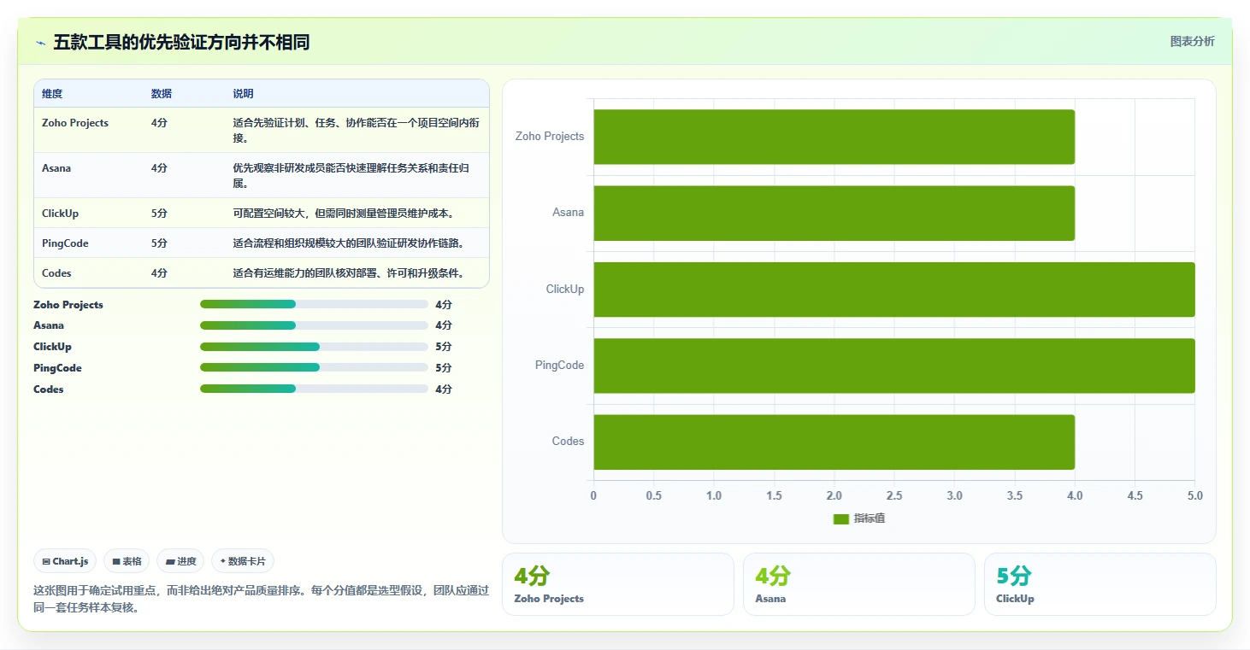Image resolution: width=1250 pixels, height=650 pixels.
Task: Click the 5分 score in the table's PingCode row
Action: tap(159, 243)
